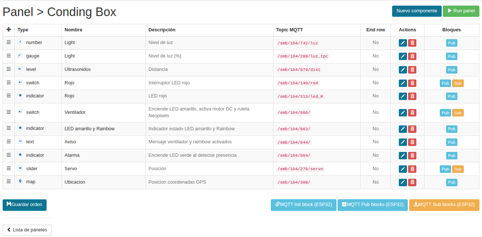Click drag handle for the map row

tap(9, 181)
